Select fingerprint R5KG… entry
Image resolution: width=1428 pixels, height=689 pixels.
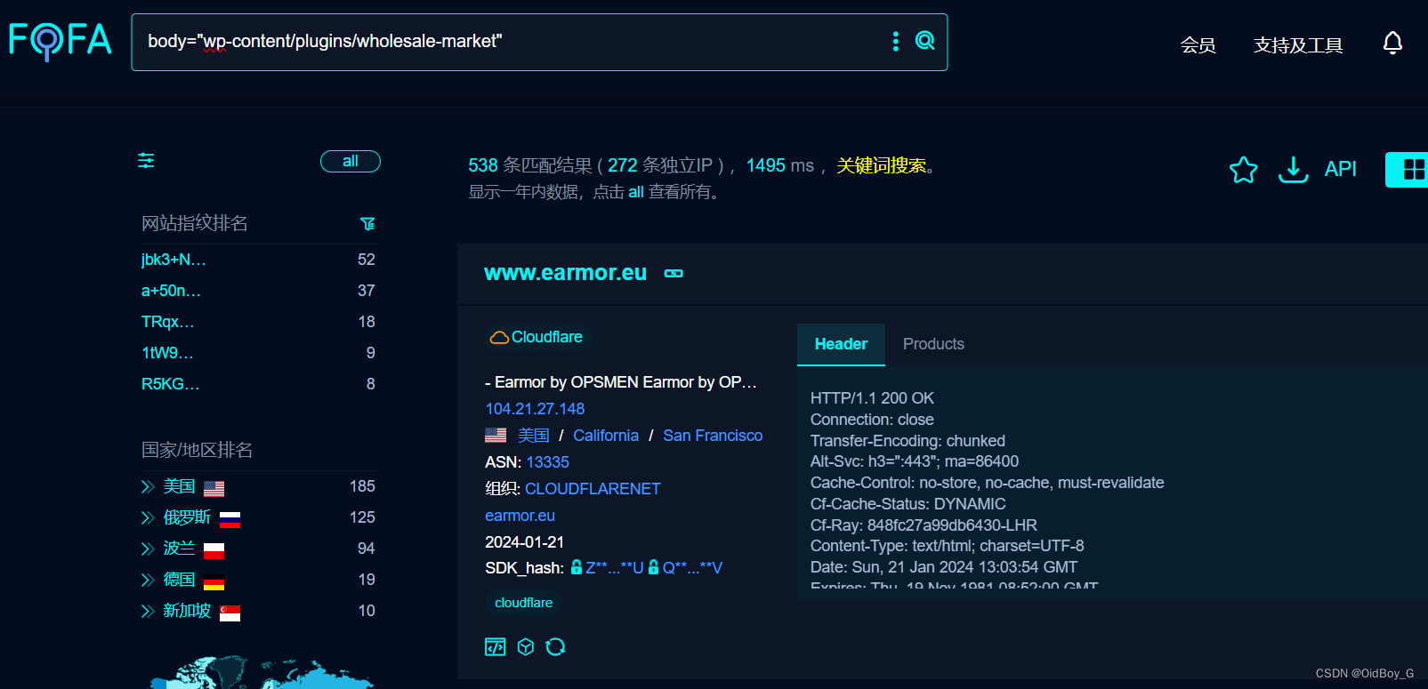click(x=170, y=384)
